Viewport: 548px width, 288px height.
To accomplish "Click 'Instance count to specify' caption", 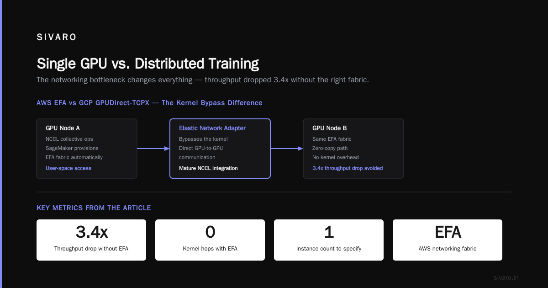I will 329,249.
